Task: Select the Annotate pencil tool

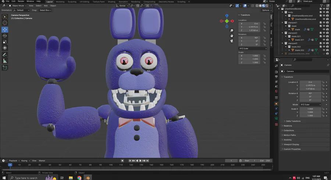Action: click(x=5, y=55)
